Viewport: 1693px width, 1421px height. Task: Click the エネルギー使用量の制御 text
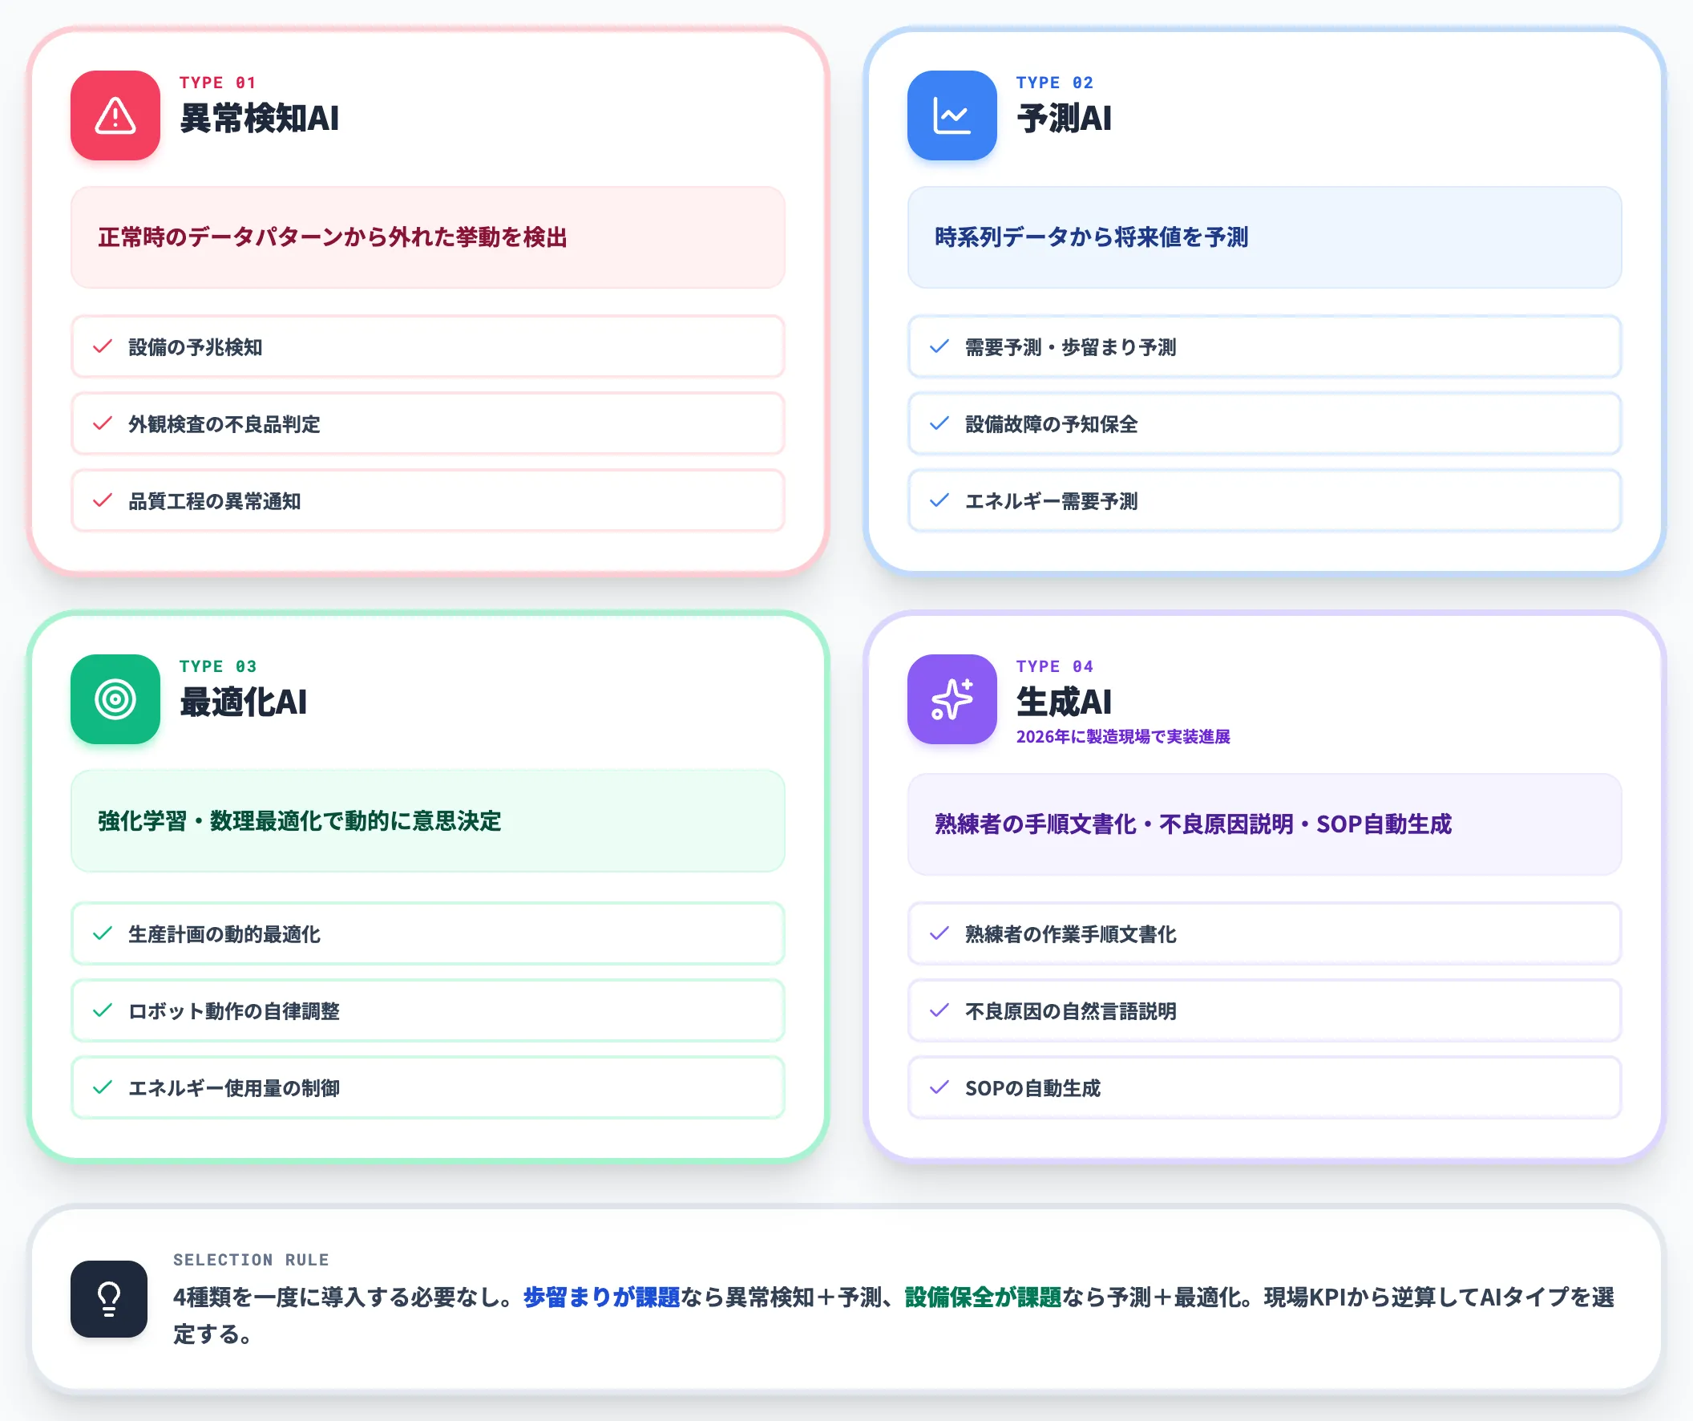click(234, 1089)
